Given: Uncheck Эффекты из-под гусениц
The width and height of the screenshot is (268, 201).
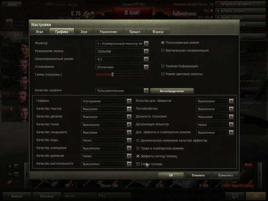Looking at the screenshot, I should tap(138, 156).
